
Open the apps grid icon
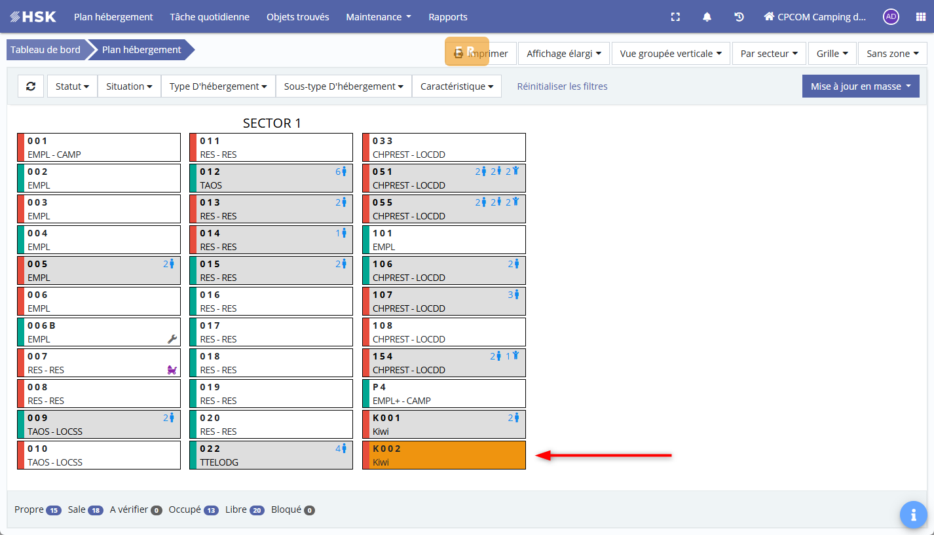920,17
